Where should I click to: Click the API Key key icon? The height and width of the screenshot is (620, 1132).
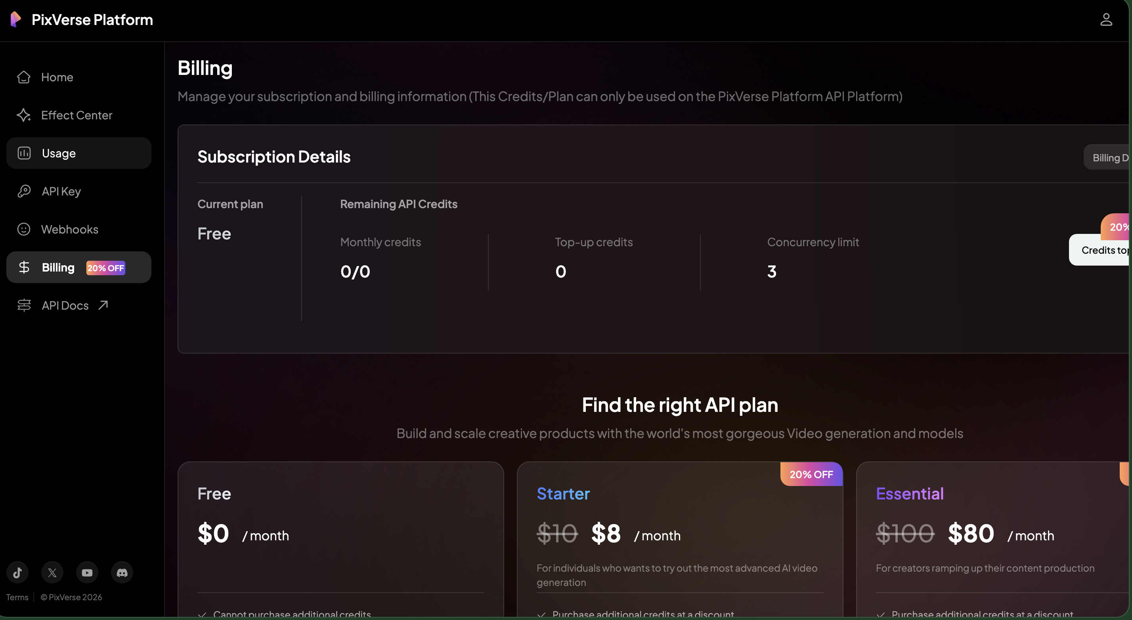pos(24,191)
